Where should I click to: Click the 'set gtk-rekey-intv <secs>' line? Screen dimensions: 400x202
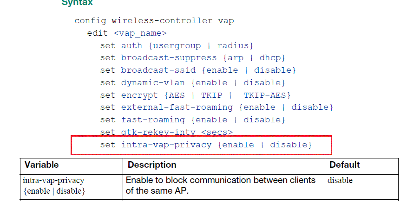166,132
